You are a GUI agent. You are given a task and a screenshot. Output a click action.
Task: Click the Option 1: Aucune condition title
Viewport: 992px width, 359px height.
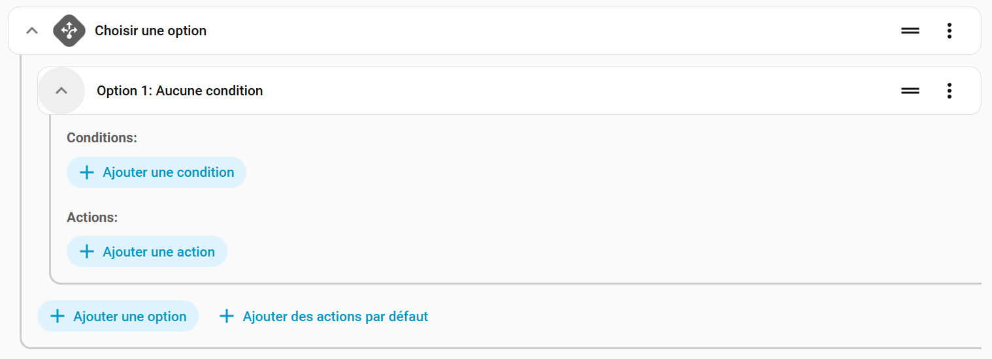pos(180,91)
